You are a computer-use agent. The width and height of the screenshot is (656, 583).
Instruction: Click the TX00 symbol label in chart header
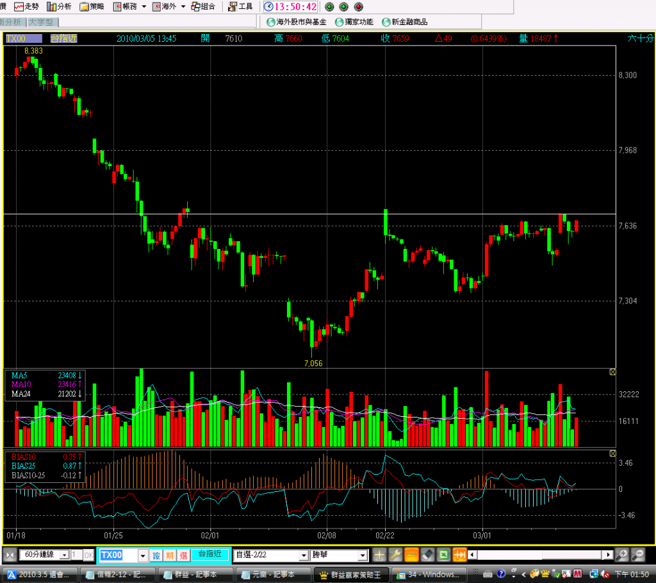pos(24,38)
